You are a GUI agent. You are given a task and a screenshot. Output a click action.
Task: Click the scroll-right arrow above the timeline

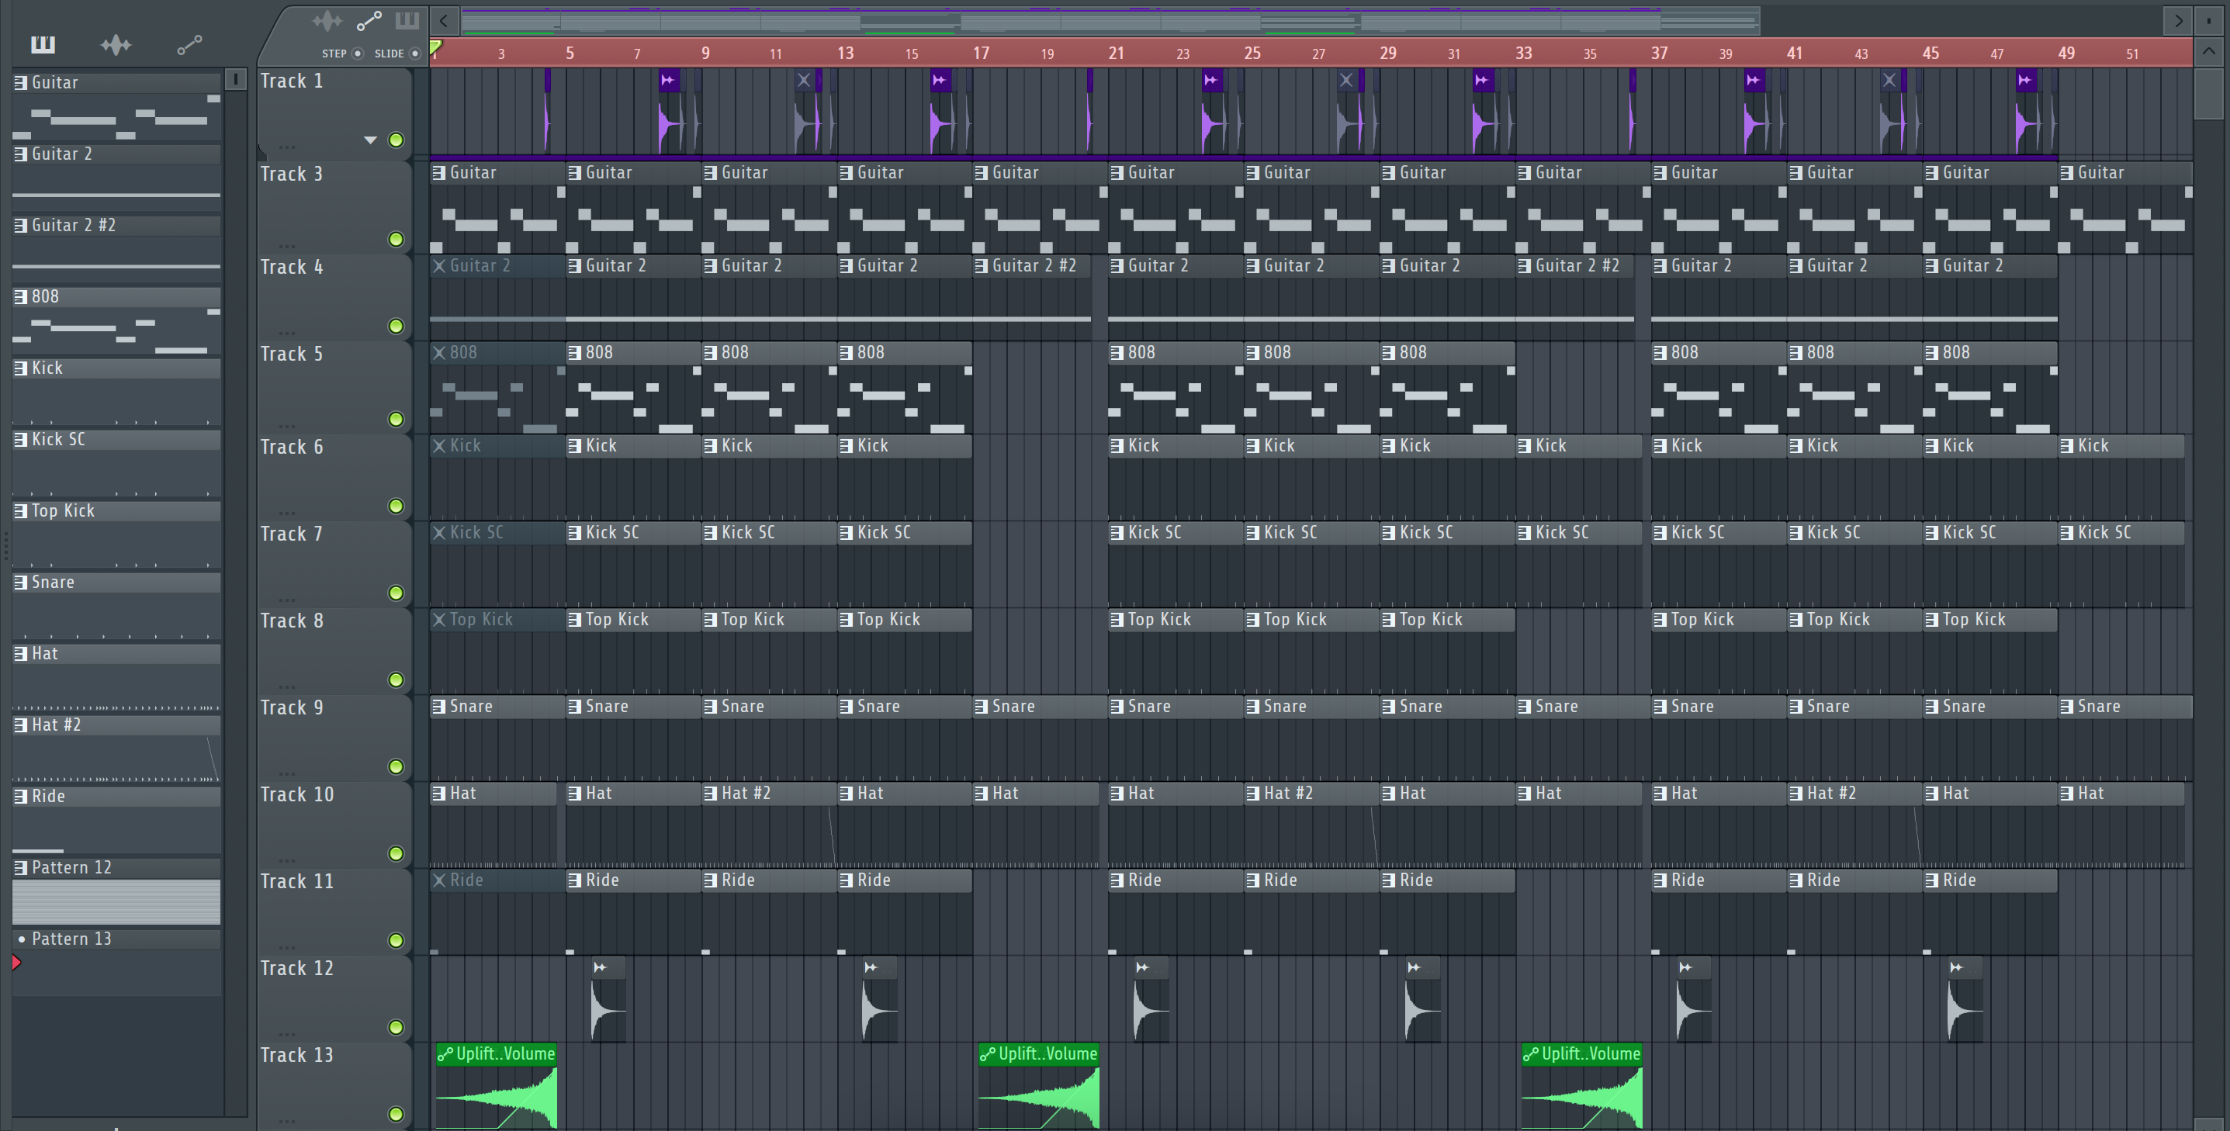pos(2178,20)
